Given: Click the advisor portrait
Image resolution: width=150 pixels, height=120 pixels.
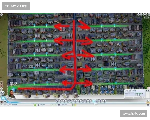Looking at the screenshot, I should coord(12,94).
